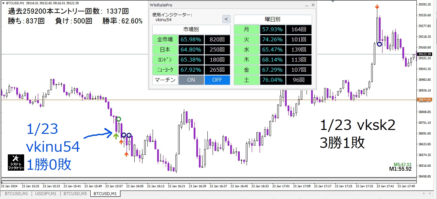Click the マーチン label button

point(165,80)
